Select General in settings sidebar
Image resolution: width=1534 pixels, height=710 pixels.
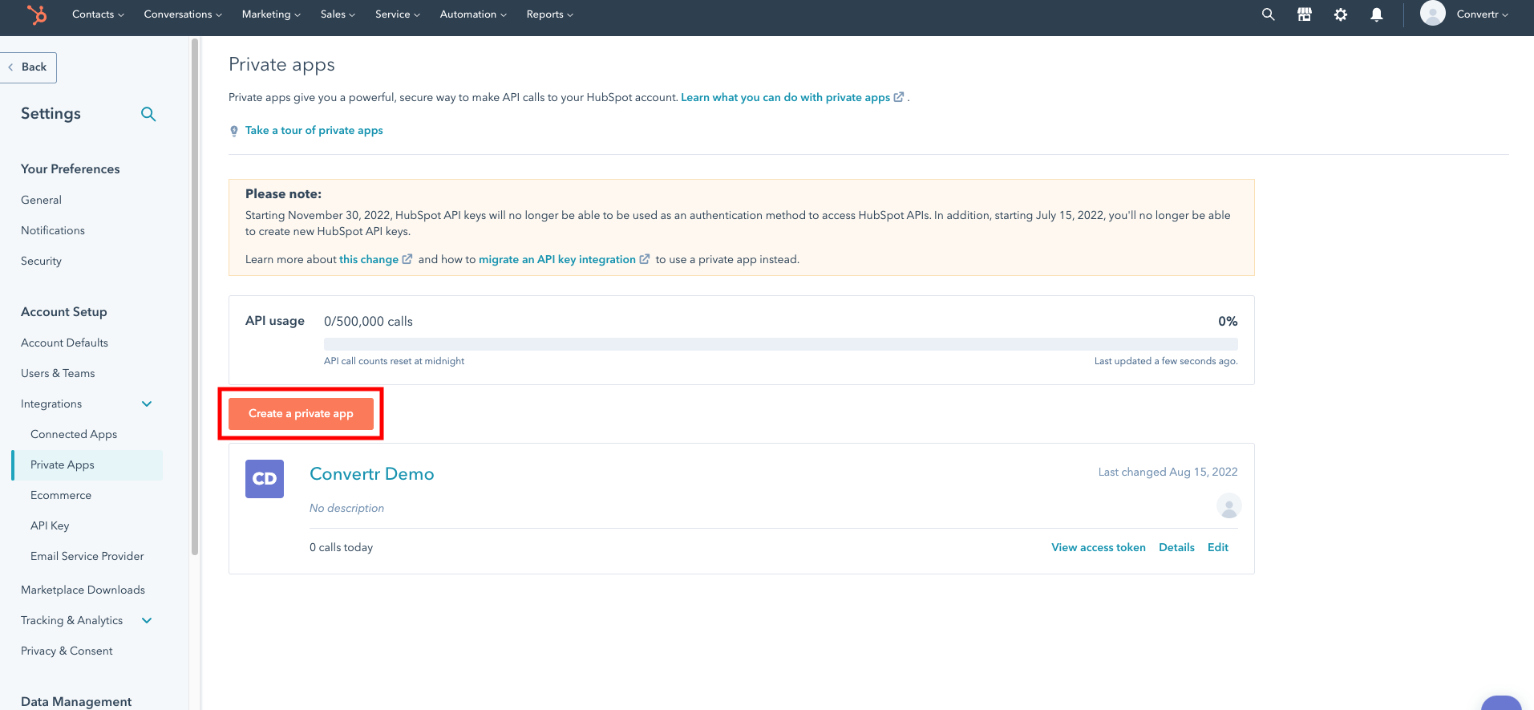click(x=41, y=200)
